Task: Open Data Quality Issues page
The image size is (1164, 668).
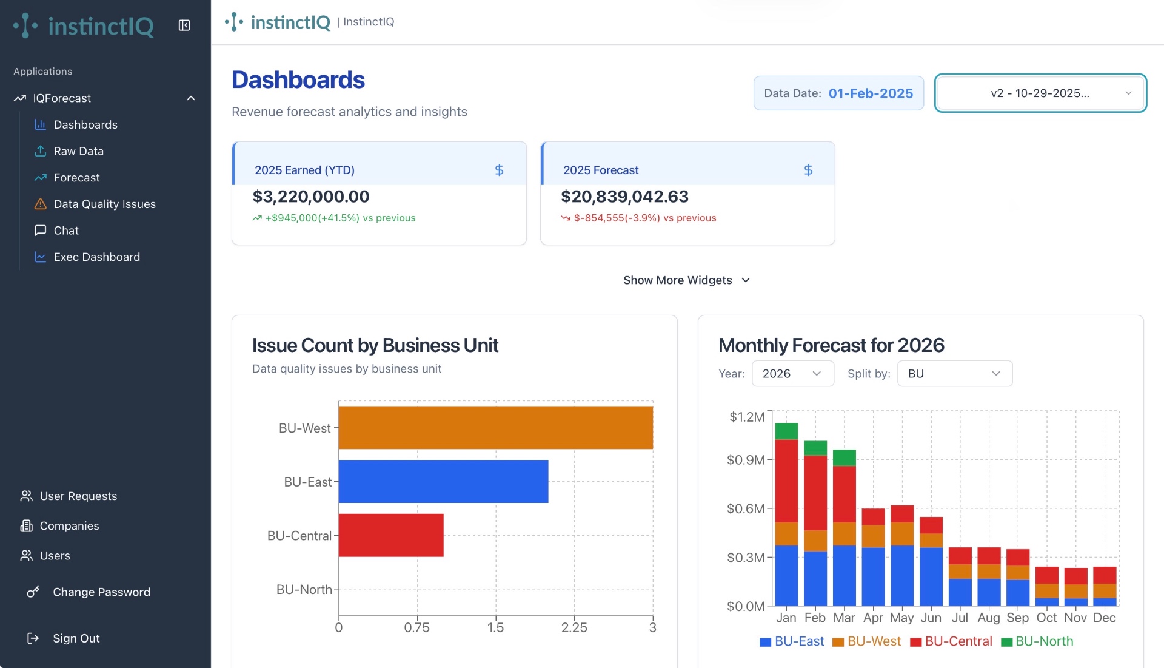Action: [105, 204]
